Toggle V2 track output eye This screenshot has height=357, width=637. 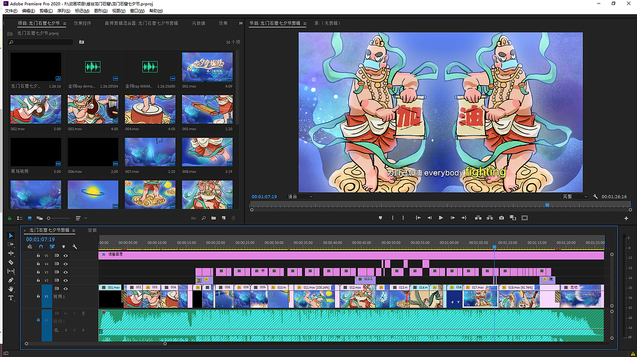coord(65,280)
